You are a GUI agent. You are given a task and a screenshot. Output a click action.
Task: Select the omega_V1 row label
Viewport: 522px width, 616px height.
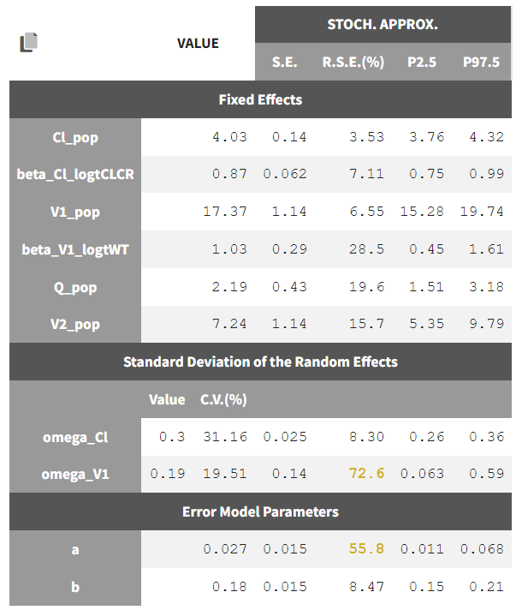(75, 474)
